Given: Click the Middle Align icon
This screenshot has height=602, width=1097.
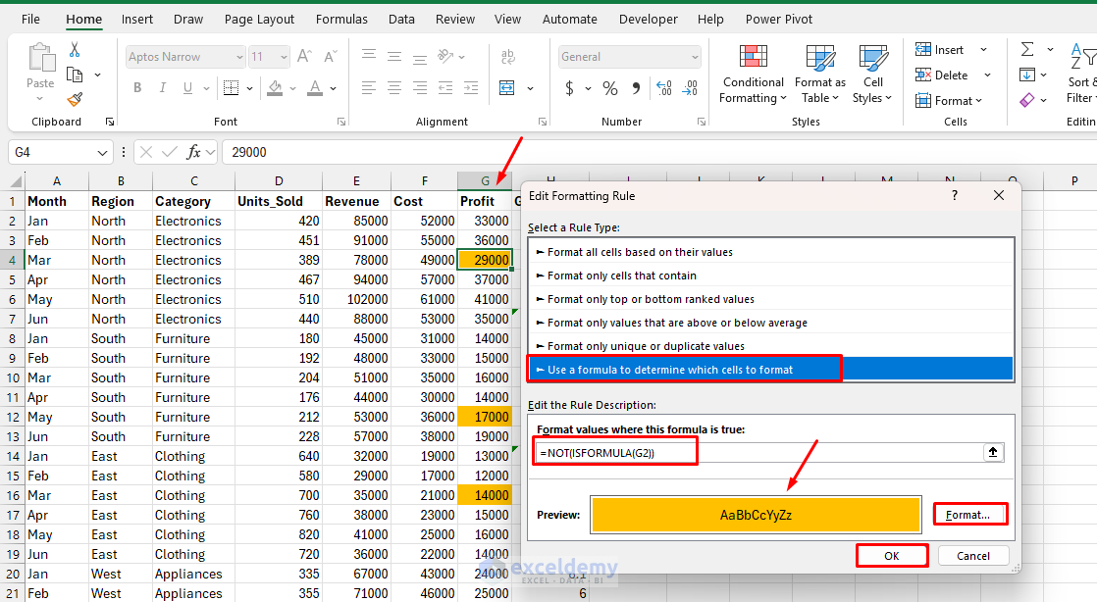Looking at the screenshot, I should 394,56.
